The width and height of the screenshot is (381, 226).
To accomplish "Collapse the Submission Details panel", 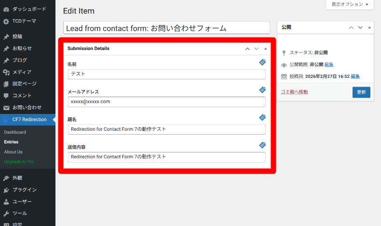I will click(x=265, y=49).
